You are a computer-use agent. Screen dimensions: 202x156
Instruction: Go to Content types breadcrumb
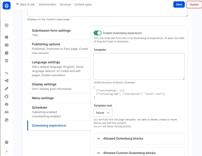point(83,4)
